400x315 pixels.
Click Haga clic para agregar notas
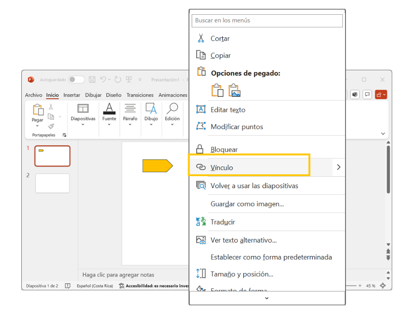pos(118,275)
